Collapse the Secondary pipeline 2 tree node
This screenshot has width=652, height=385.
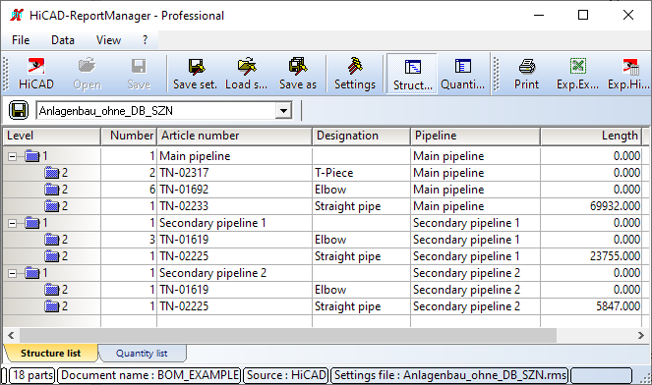(x=13, y=273)
